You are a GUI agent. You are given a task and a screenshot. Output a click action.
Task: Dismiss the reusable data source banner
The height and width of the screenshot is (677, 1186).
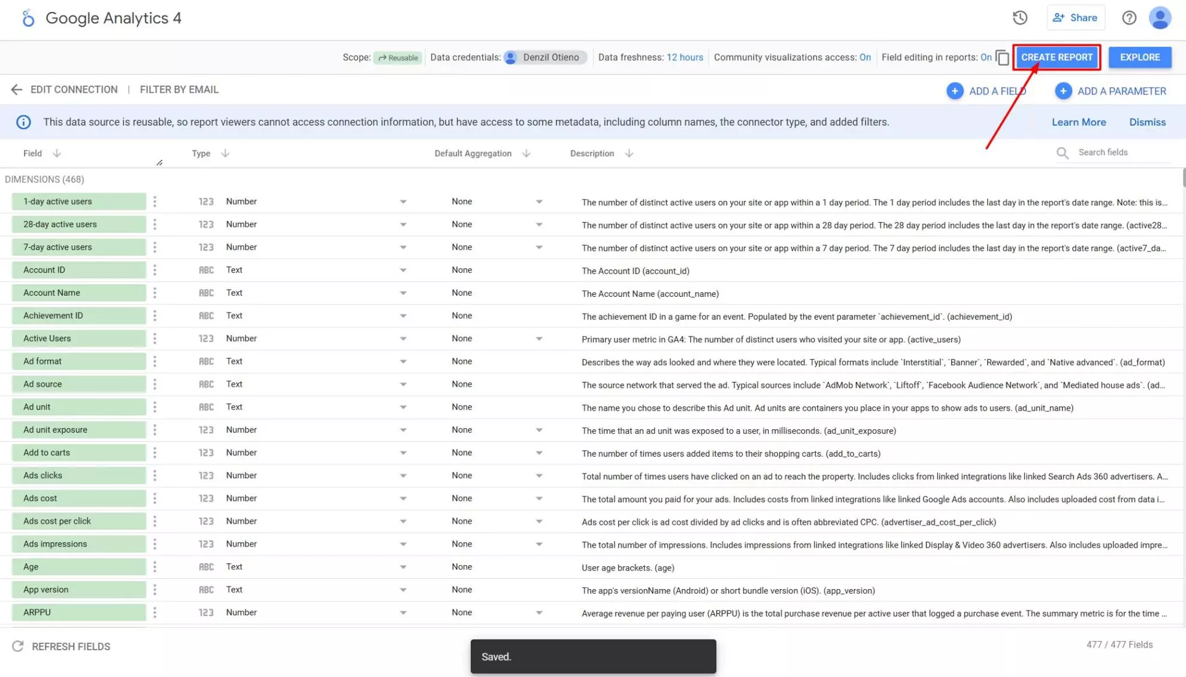[x=1147, y=122]
